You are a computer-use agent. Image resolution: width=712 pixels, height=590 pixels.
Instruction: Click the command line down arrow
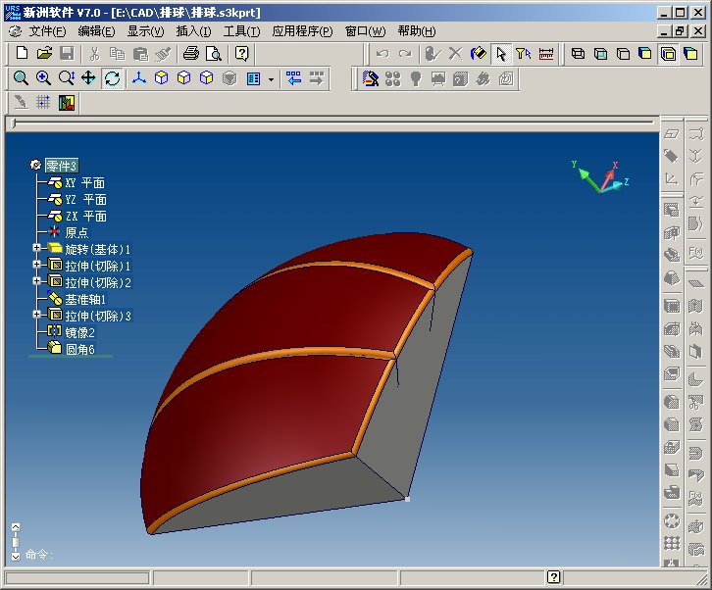(x=16, y=556)
